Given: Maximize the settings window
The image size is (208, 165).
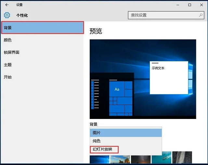Looking at the screenshot, I should tap(190, 5).
